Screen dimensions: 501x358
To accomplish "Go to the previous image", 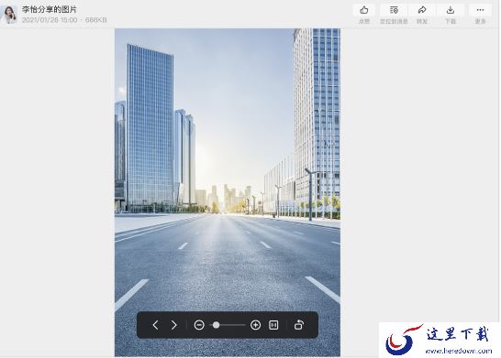I will pyautogui.click(x=156, y=325).
